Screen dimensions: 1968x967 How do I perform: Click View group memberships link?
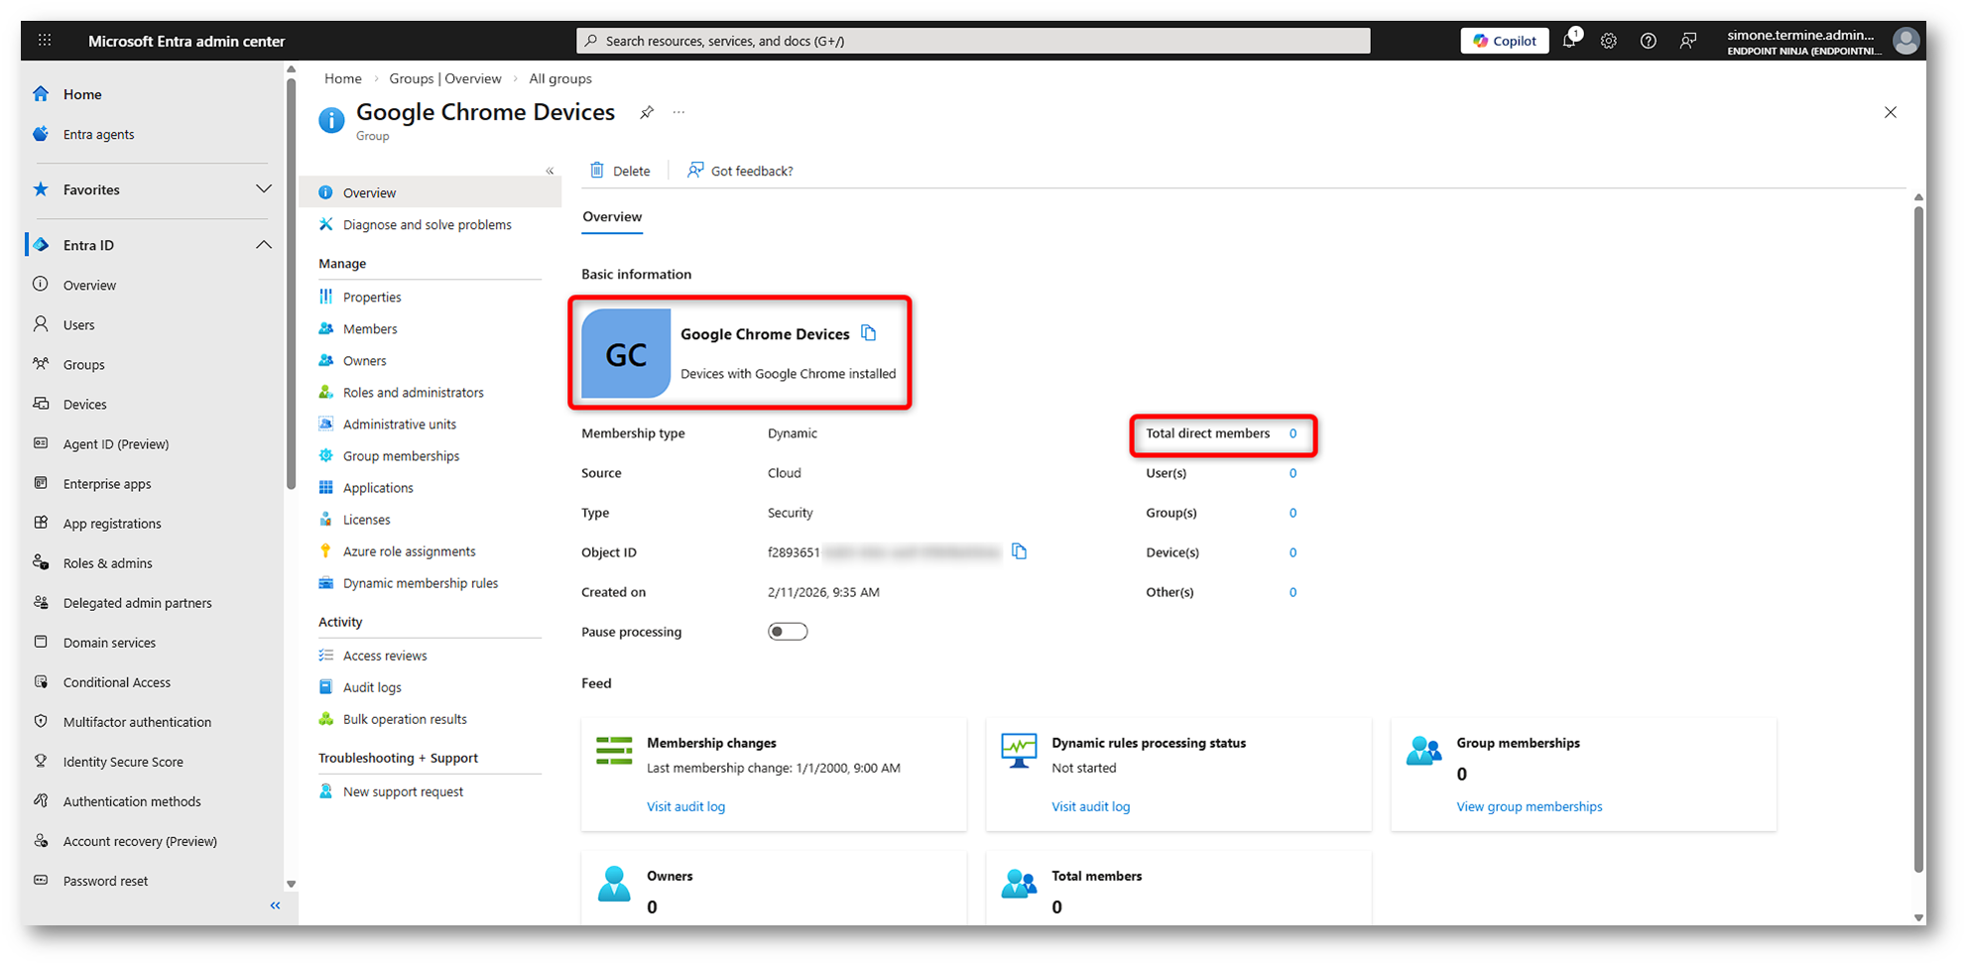(1529, 806)
